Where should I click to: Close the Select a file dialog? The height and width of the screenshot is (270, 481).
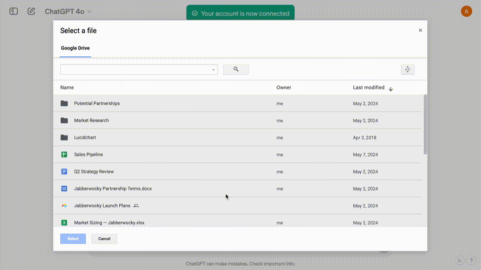[420, 30]
